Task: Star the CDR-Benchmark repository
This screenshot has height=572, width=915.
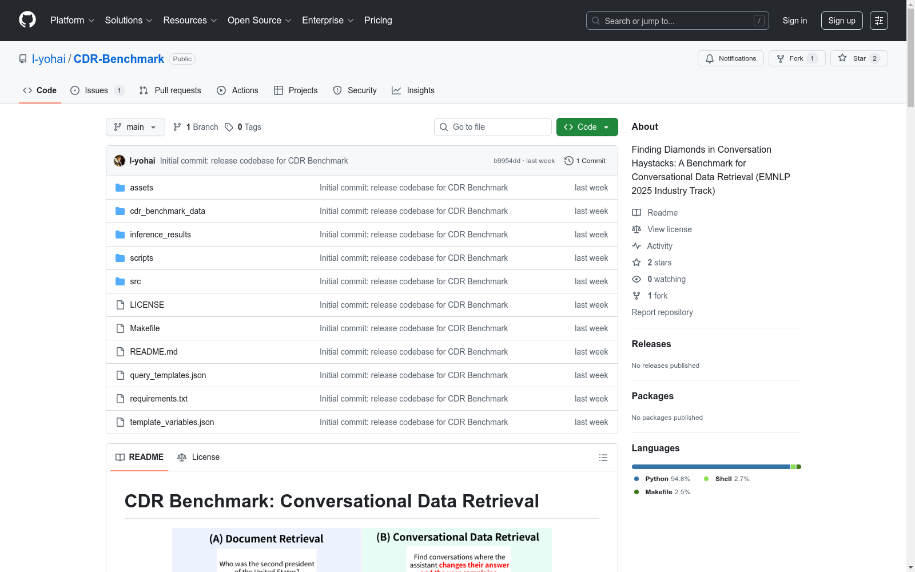Action: pos(859,58)
